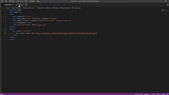The height and width of the screenshot is (95, 169).
Task: Click unsaved dot on style.css tab
Action: pos(26,5)
